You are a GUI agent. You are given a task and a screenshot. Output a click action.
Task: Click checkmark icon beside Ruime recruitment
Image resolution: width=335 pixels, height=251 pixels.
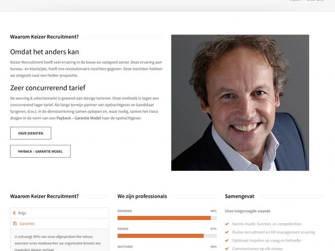tap(227, 232)
